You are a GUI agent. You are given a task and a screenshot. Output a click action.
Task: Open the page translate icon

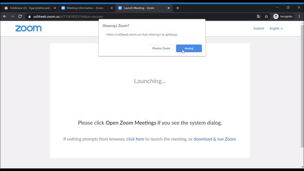(x=258, y=17)
